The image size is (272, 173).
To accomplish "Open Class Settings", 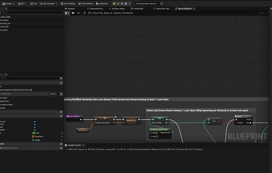I will (x=68, y=3).
